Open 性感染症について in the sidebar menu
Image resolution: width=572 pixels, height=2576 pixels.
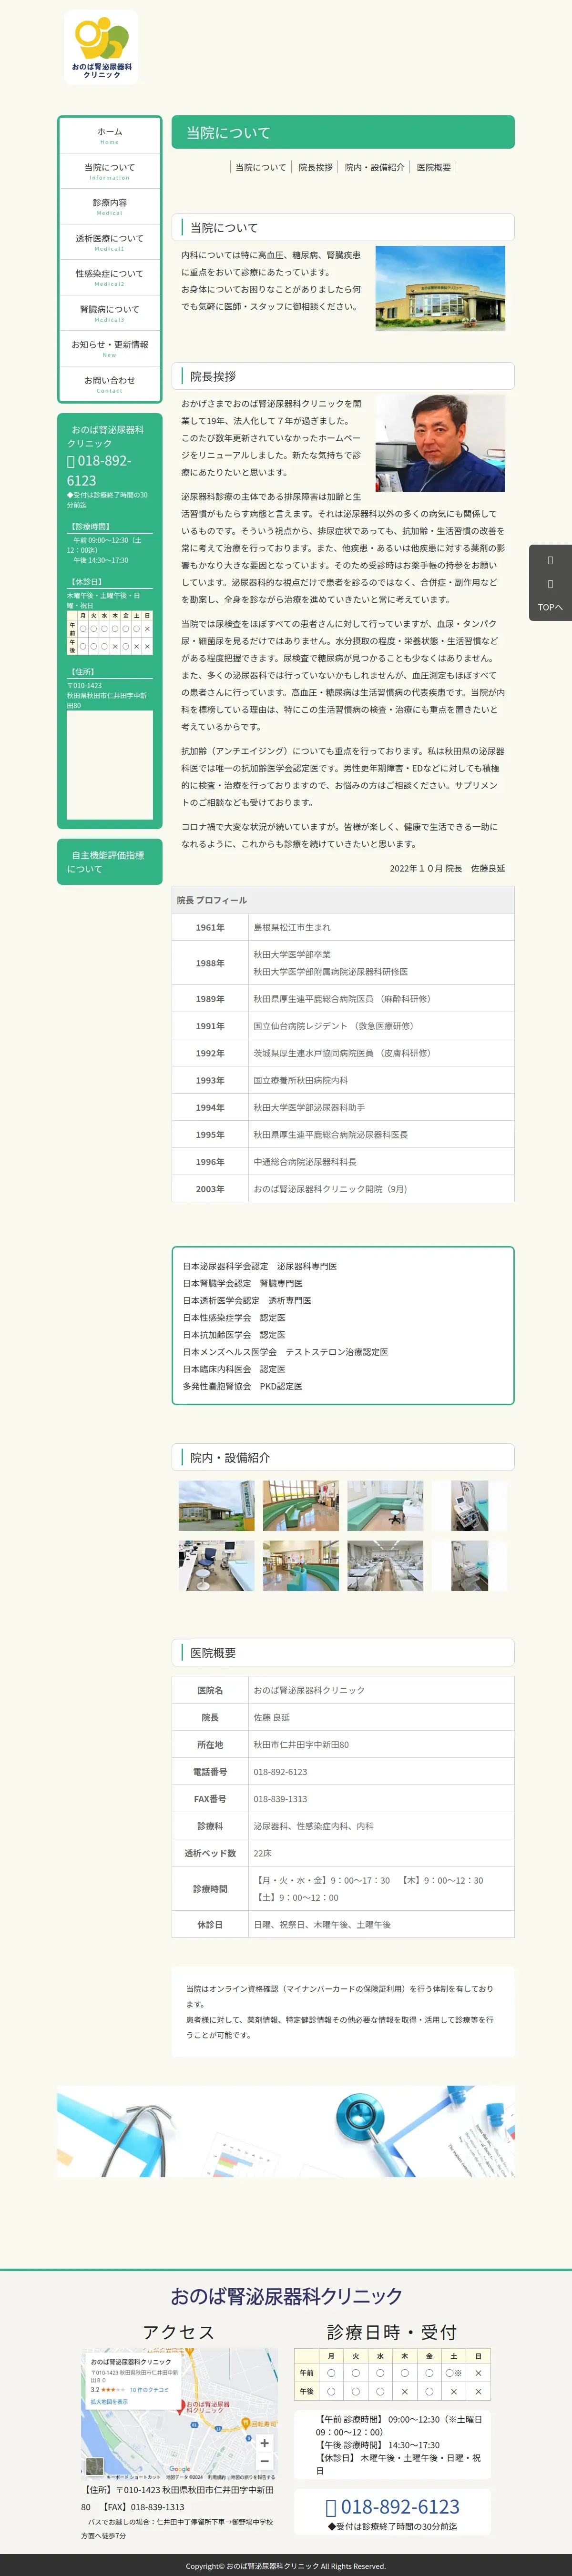(x=110, y=277)
